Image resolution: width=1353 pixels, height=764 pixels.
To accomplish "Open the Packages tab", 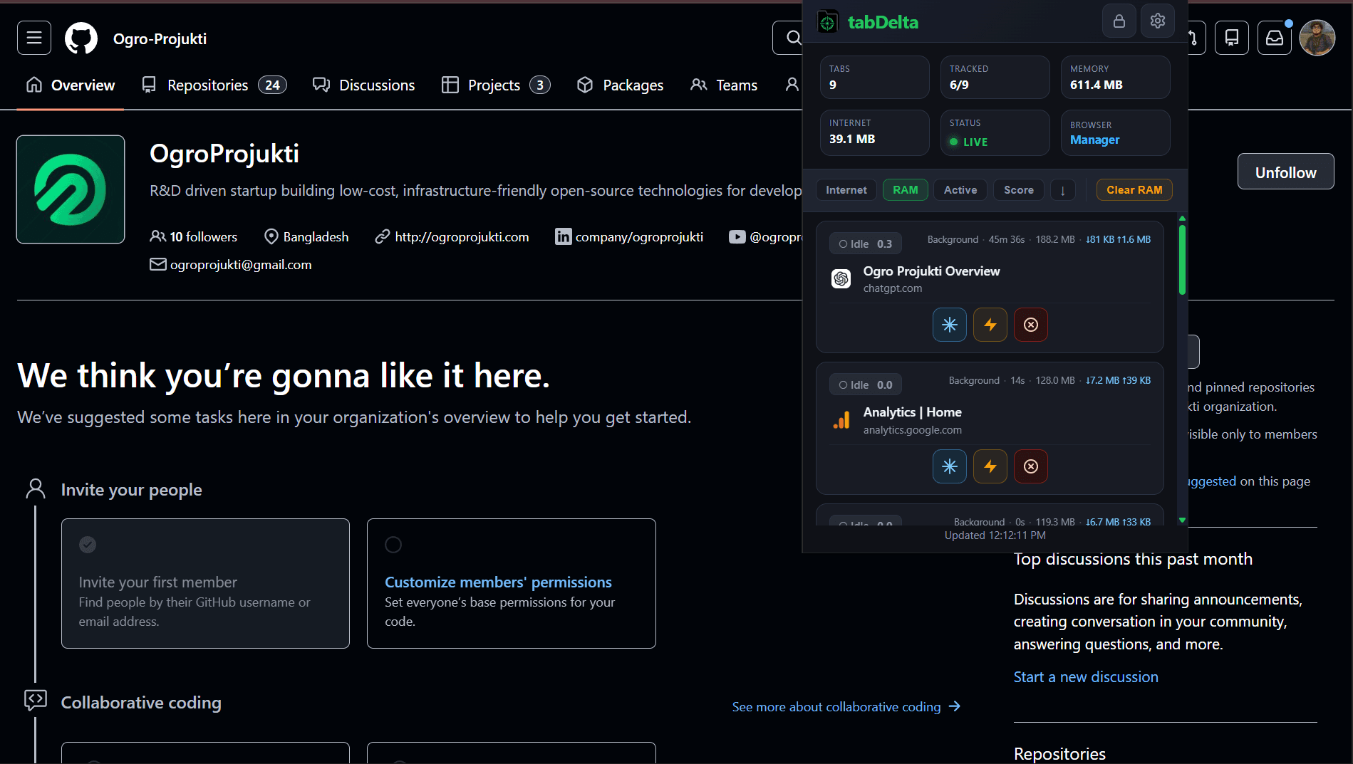I will (620, 85).
